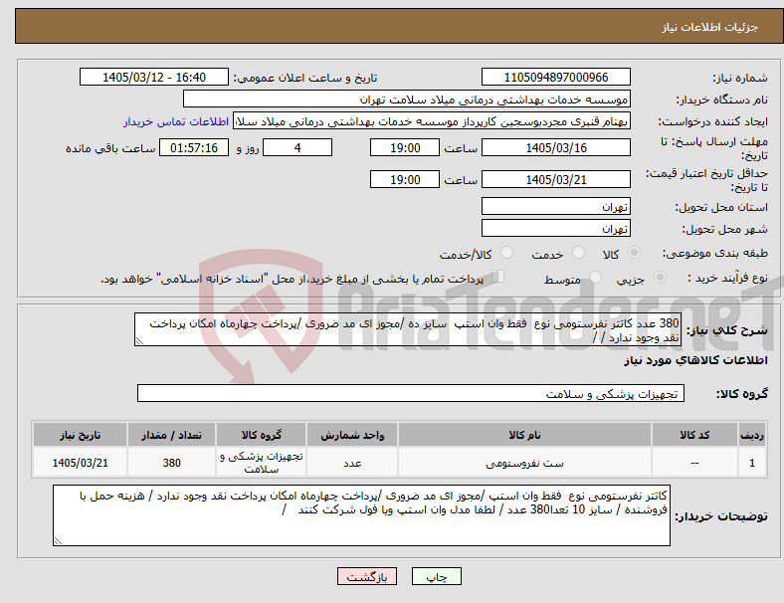784x603 pixels.
Task: Click the table group cell تجهیزات پزشکی و سلامت
Action: [261, 463]
